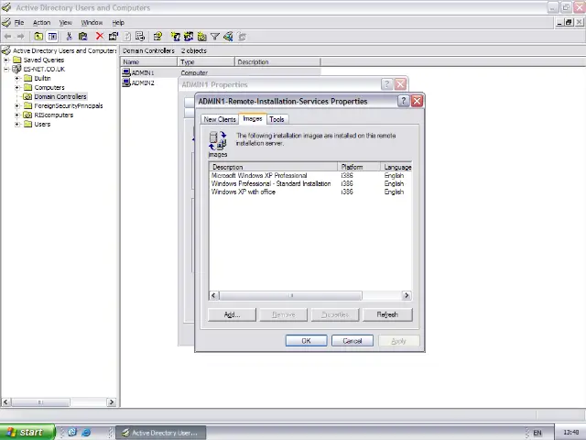
Task: Open the View menu
Action: pyautogui.click(x=65, y=22)
